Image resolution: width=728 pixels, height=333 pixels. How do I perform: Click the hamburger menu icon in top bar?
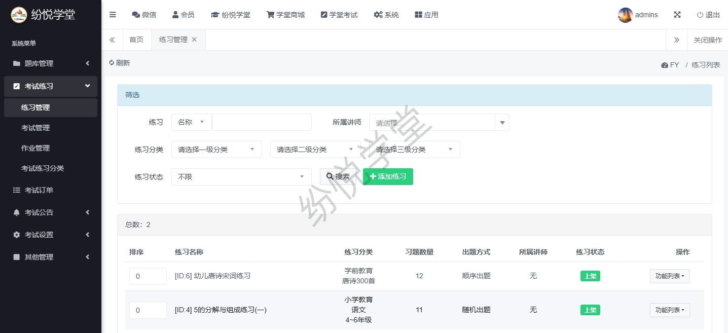pyautogui.click(x=113, y=15)
